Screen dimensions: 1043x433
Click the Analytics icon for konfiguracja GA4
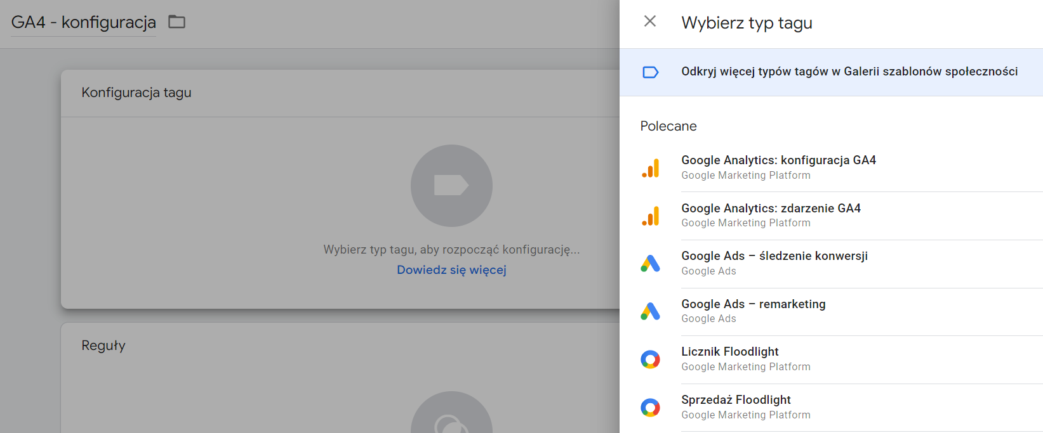[650, 168]
